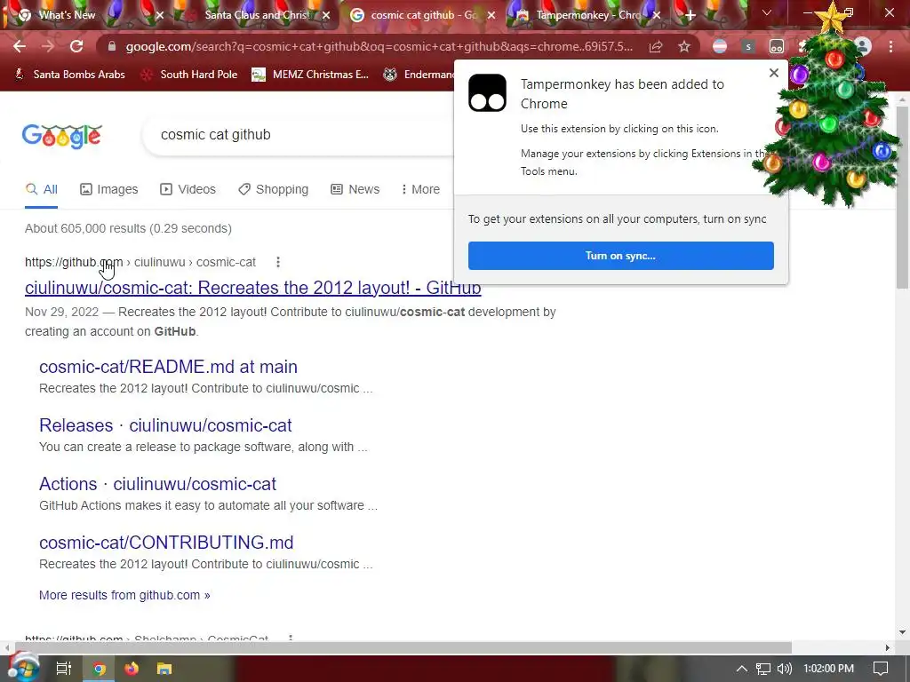
Task: Select the cosmic cat github tab
Action: point(422,15)
